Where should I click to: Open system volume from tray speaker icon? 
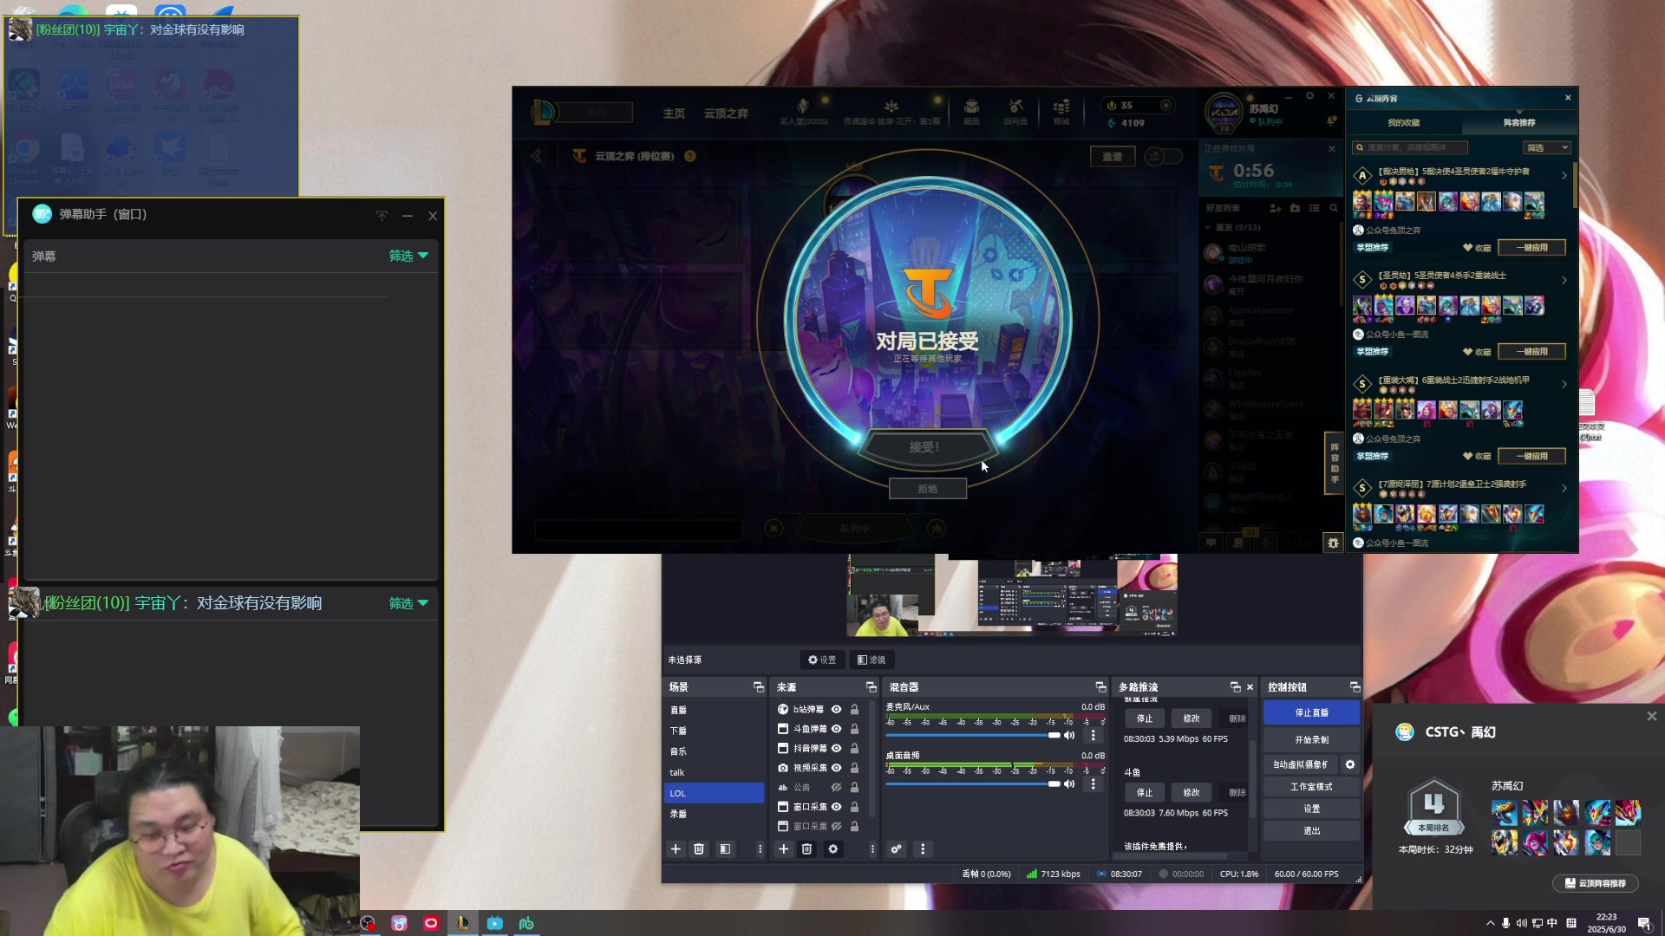pyautogui.click(x=1521, y=923)
